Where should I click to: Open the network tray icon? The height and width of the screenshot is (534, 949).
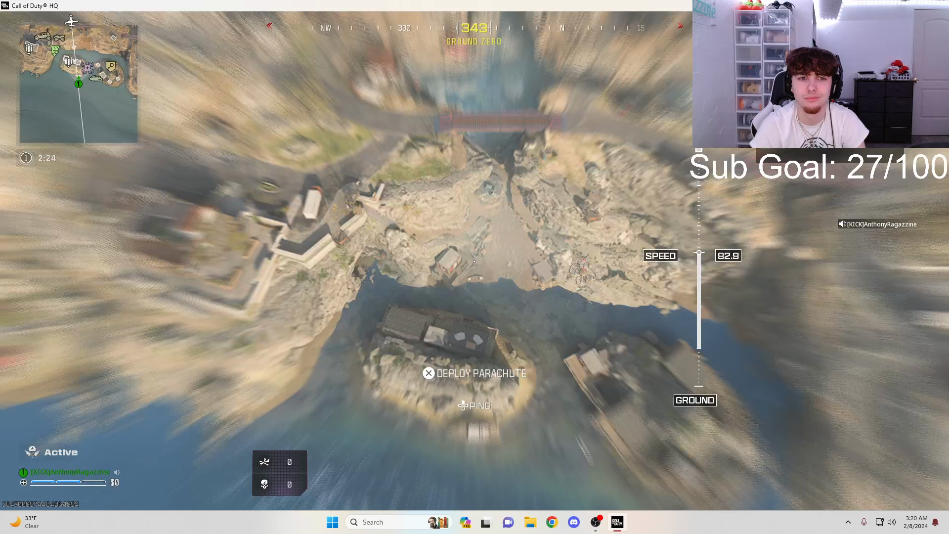[x=879, y=522]
